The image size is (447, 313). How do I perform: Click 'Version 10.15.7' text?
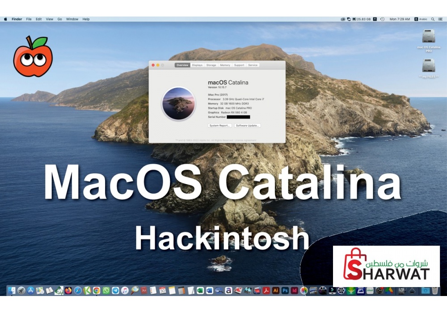click(217, 88)
